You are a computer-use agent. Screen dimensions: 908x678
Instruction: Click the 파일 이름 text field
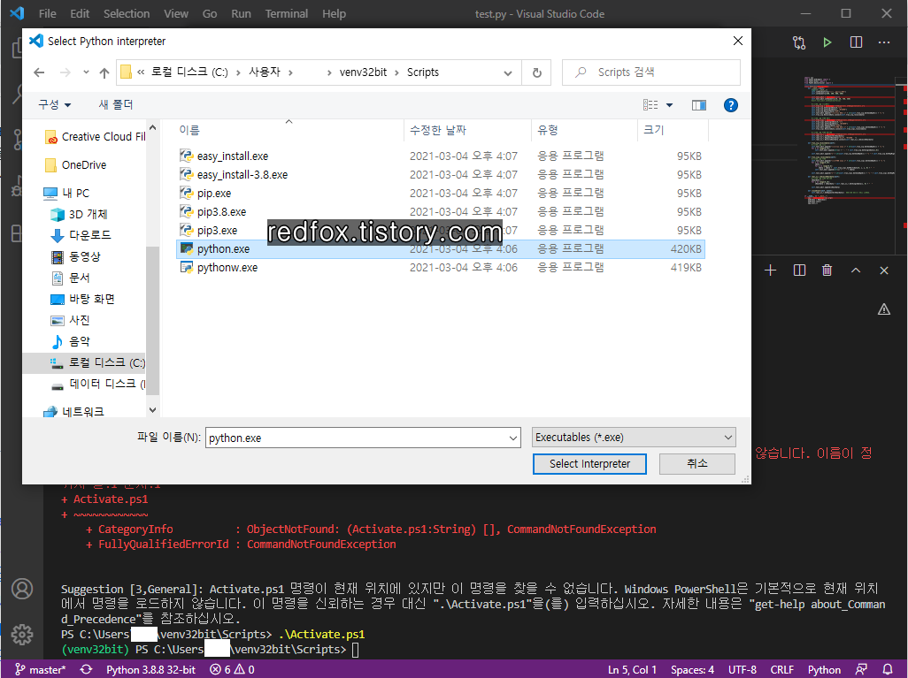pyautogui.click(x=357, y=438)
